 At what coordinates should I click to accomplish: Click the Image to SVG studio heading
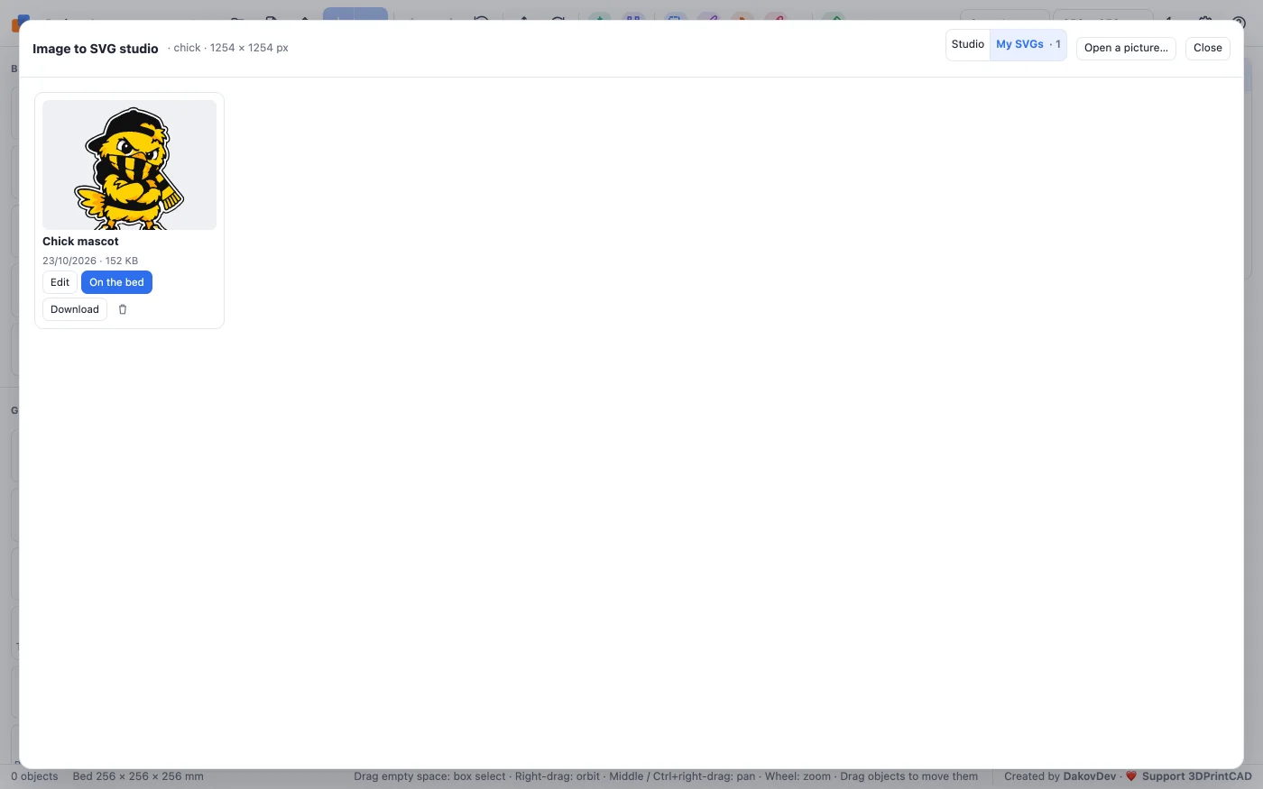96,49
